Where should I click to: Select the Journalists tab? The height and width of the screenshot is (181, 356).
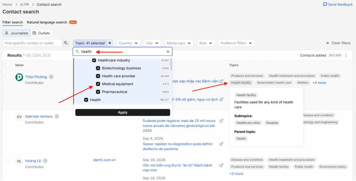point(17,33)
